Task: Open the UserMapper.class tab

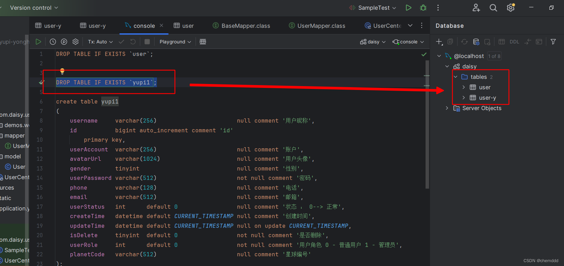Action: click(317, 25)
